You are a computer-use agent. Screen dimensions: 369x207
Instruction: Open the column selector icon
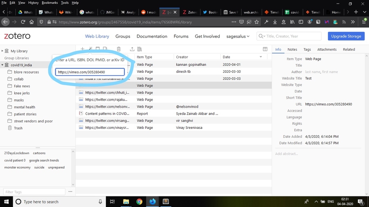265,49
